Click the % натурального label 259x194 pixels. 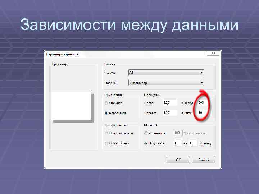(195, 133)
